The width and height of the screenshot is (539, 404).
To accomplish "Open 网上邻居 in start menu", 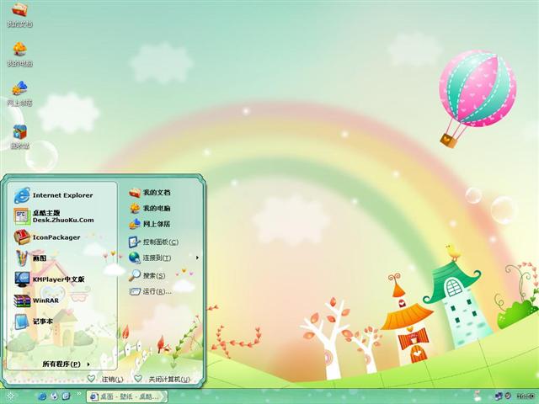I will pos(150,224).
